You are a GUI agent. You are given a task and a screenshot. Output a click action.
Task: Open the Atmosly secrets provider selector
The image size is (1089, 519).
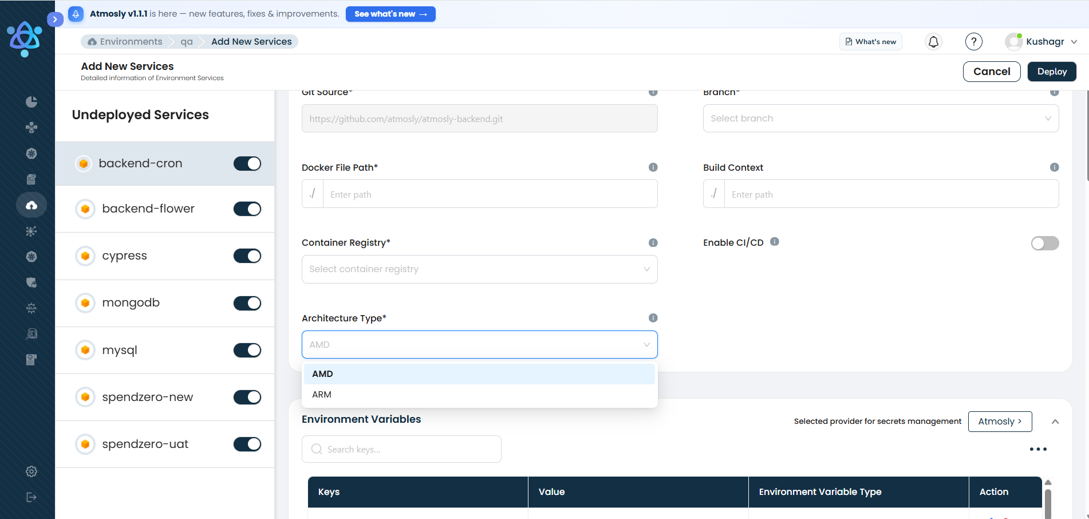(1000, 422)
